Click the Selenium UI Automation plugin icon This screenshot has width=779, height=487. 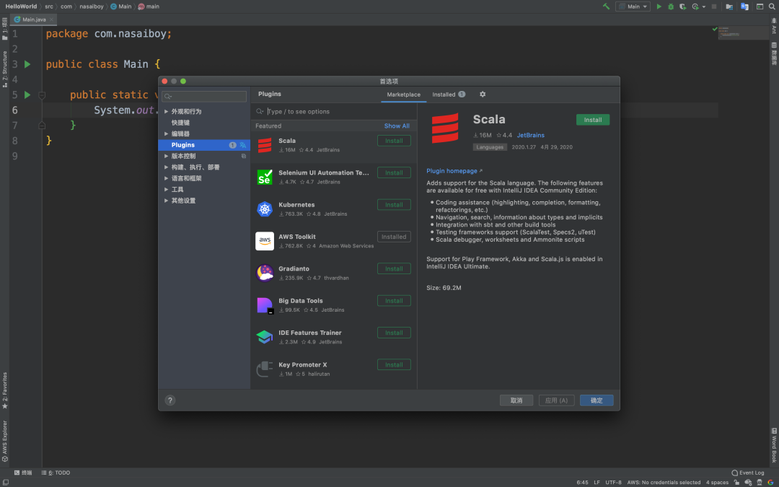click(264, 177)
